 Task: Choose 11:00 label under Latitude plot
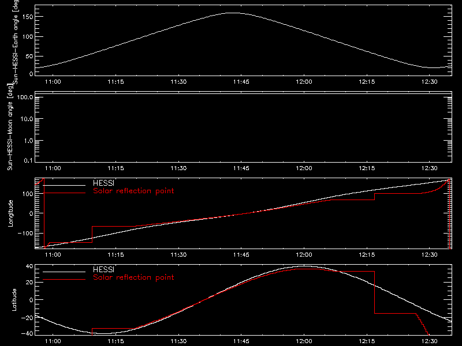coord(53,341)
